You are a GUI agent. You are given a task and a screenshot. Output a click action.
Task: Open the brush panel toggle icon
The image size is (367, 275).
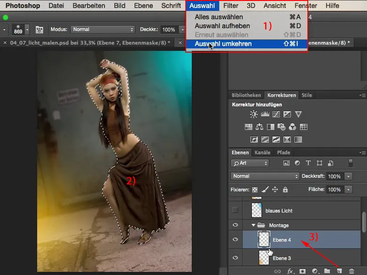[39, 30]
